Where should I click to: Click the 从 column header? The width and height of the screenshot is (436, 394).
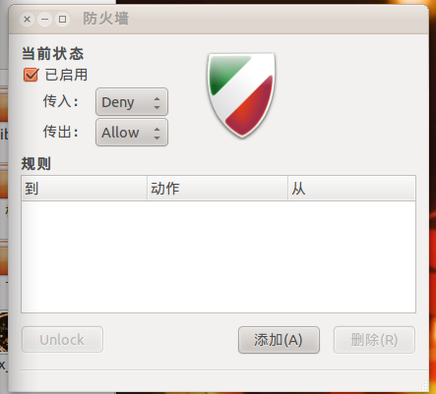pyautogui.click(x=351, y=189)
